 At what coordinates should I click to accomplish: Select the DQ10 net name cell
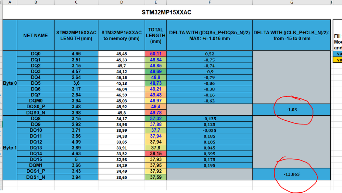click(36, 130)
